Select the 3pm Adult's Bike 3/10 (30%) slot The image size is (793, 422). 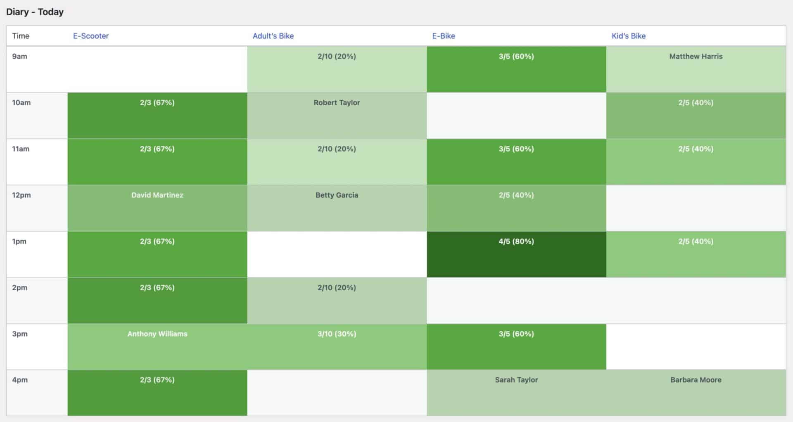tap(337, 347)
